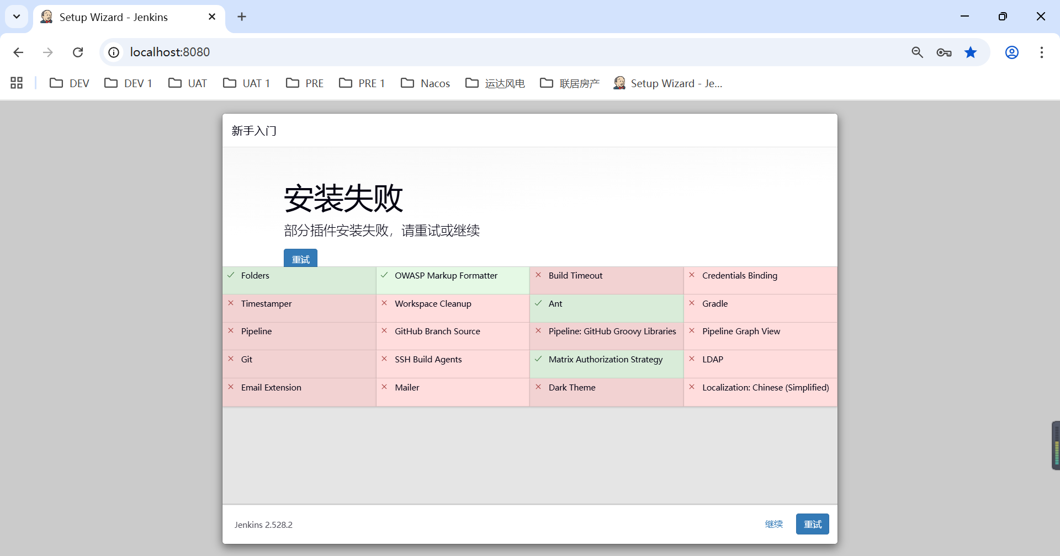Open the UAT bookmark folder

click(188, 83)
